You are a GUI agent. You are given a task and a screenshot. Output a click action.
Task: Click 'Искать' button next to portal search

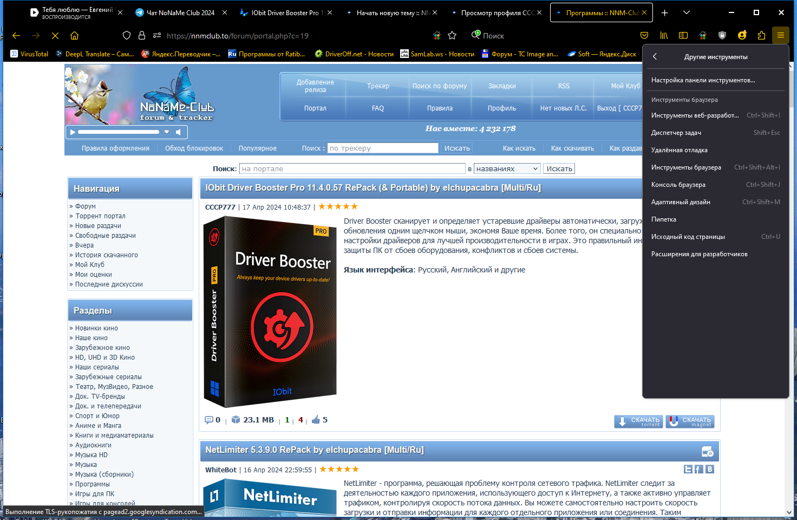click(559, 168)
